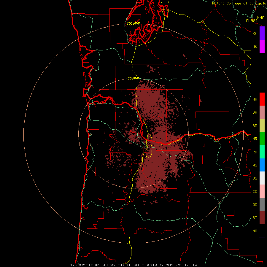Select the BD yellow legend swatch
The height and width of the screenshot is (267, 267).
[262, 126]
